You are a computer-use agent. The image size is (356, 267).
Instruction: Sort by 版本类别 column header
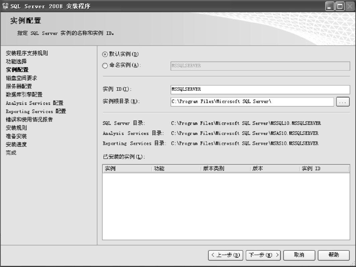[226, 169]
